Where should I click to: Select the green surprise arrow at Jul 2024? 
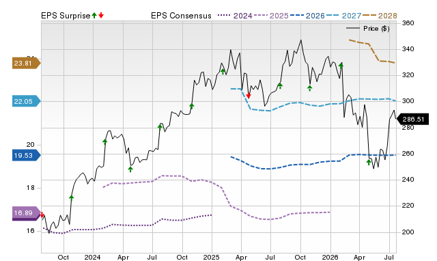[160, 127]
